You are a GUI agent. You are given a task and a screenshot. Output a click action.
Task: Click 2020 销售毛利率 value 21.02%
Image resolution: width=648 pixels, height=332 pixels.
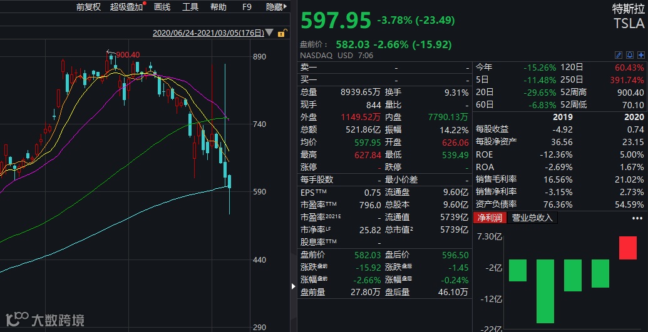630,179
